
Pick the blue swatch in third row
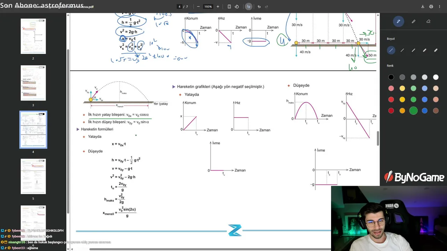(425, 100)
